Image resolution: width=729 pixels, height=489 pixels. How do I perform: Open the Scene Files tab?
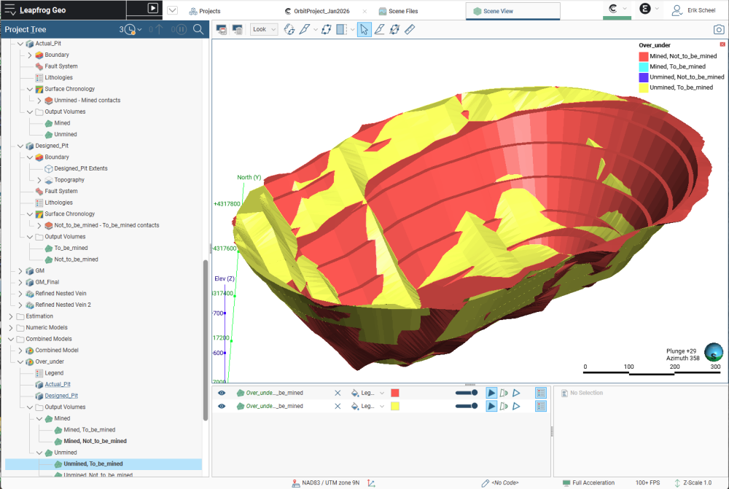point(399,11)
